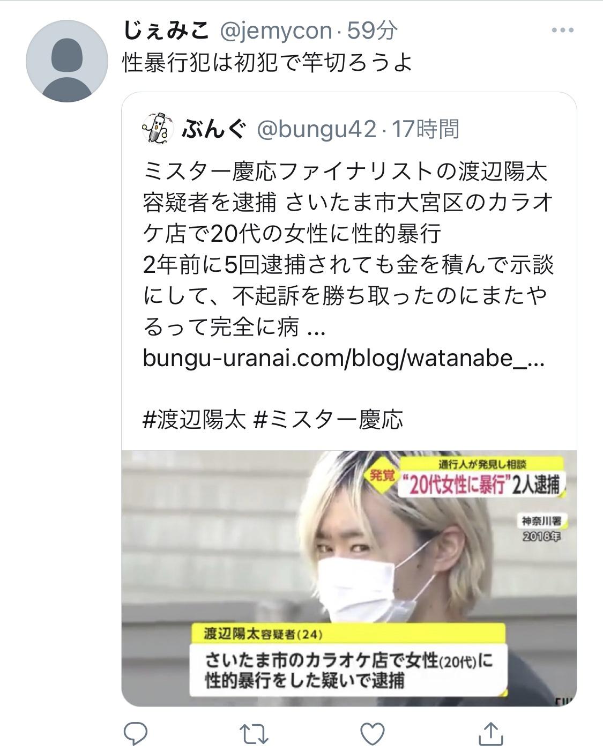The width and height of the screenshot is (603, 751).
Task: Enlarge the news broadcast image thumbnail
Action: point(349,578)
